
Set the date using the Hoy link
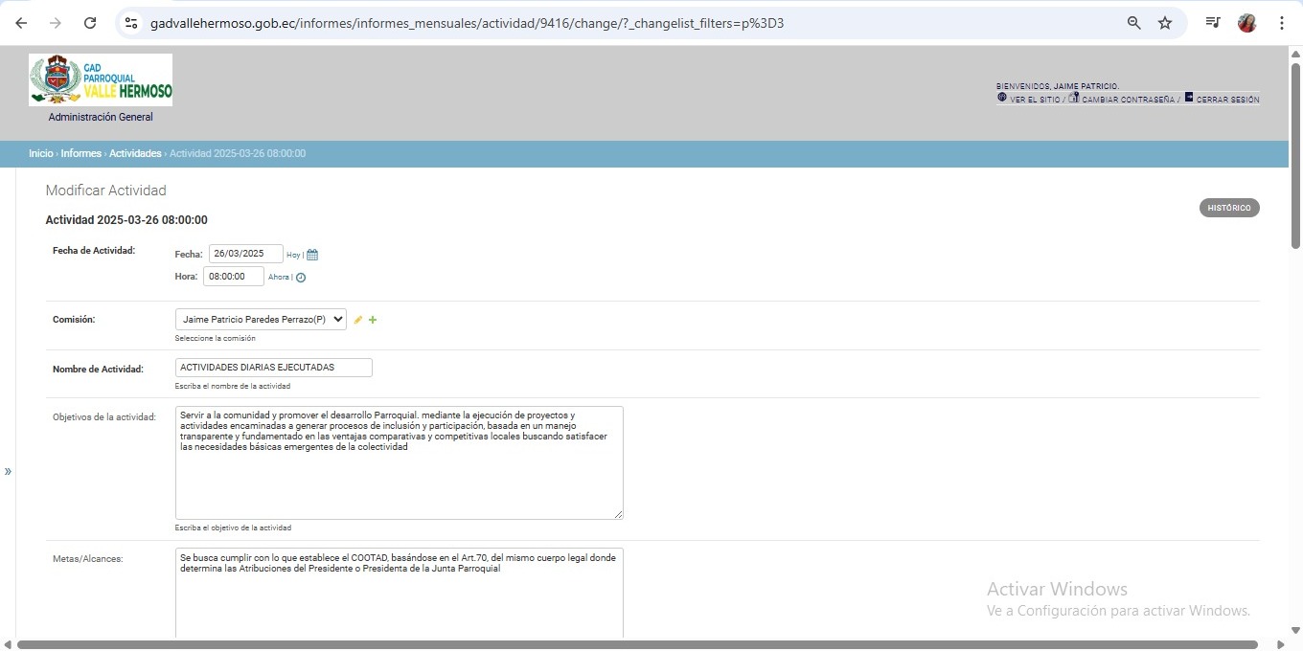[293, 255]
